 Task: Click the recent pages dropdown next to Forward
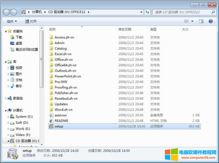[19, 12]
